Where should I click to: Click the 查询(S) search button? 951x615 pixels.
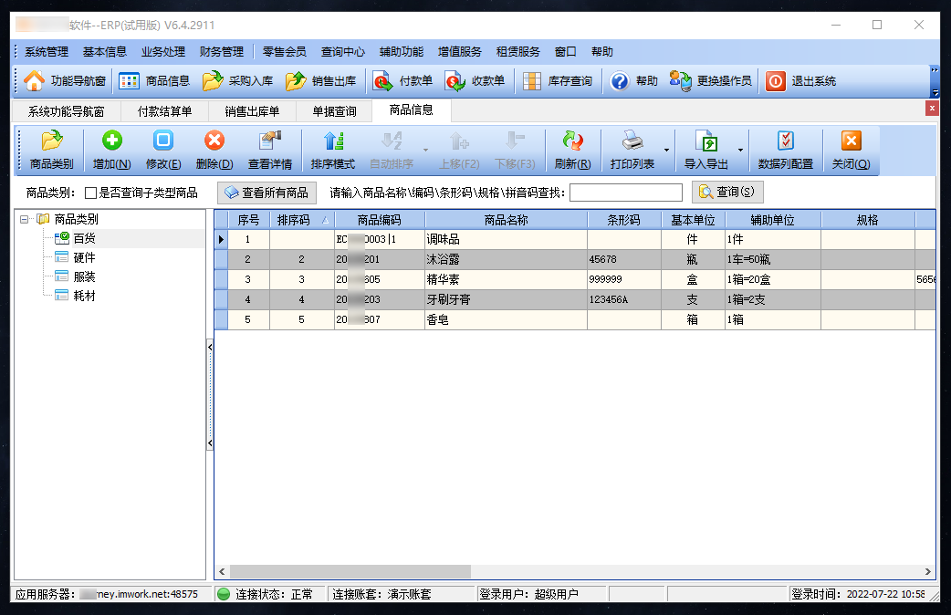(726, 193)
